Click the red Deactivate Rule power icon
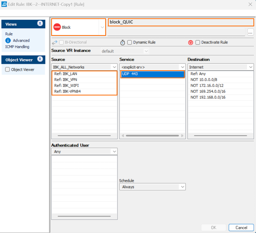Screen dimensions: 256x233 point(191,42)
